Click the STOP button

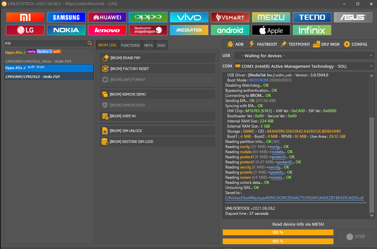(x=355, y=237)
